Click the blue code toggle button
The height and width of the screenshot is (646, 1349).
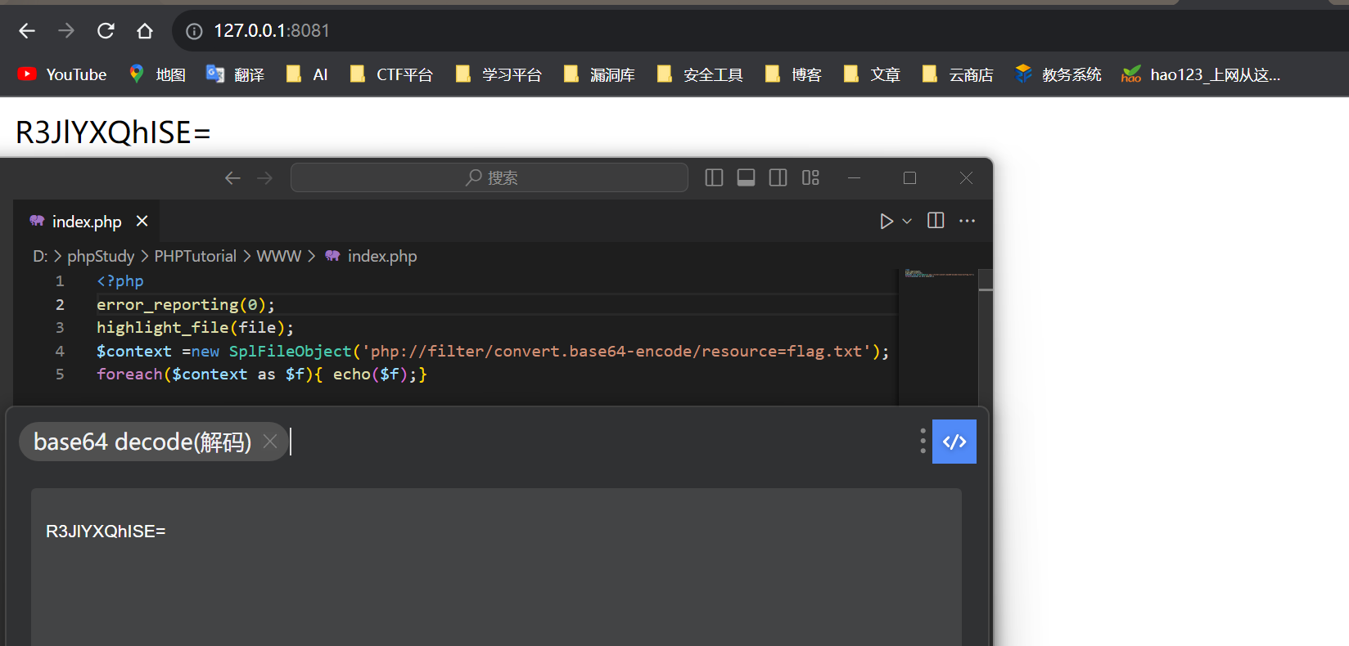coord(954,442)
